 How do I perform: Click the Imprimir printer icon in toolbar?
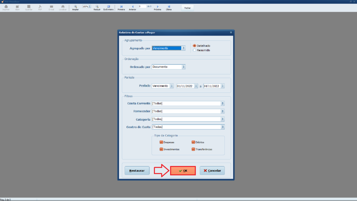tap(6, 8)
